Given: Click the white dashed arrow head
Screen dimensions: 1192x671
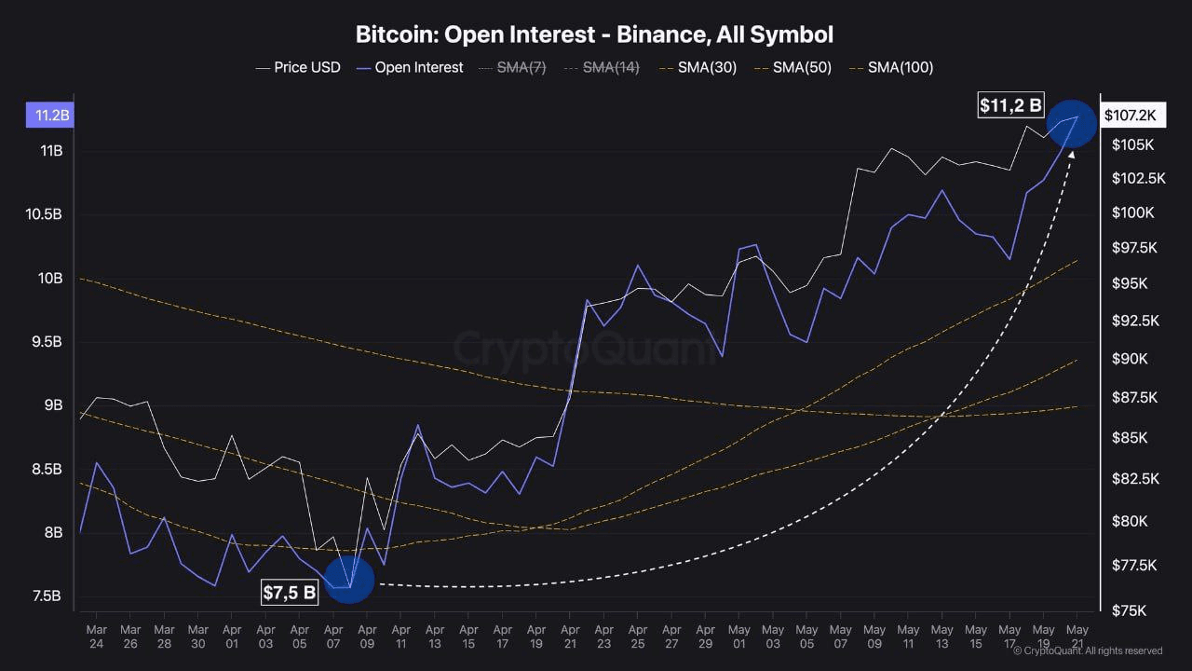Looking at the screenshot, I should 1072,154.
